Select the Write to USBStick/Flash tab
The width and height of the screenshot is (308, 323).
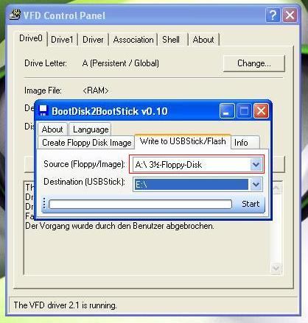[183, 141]
